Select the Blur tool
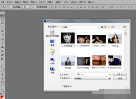This screenshot has height=99, width=136. (x=3, y=63)
